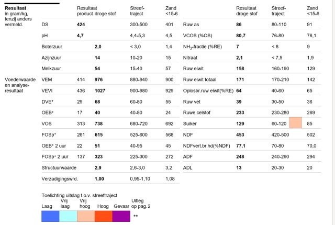Click the bold Resultaat heading
The image size is (335, 225).
(x=15, y=8)
